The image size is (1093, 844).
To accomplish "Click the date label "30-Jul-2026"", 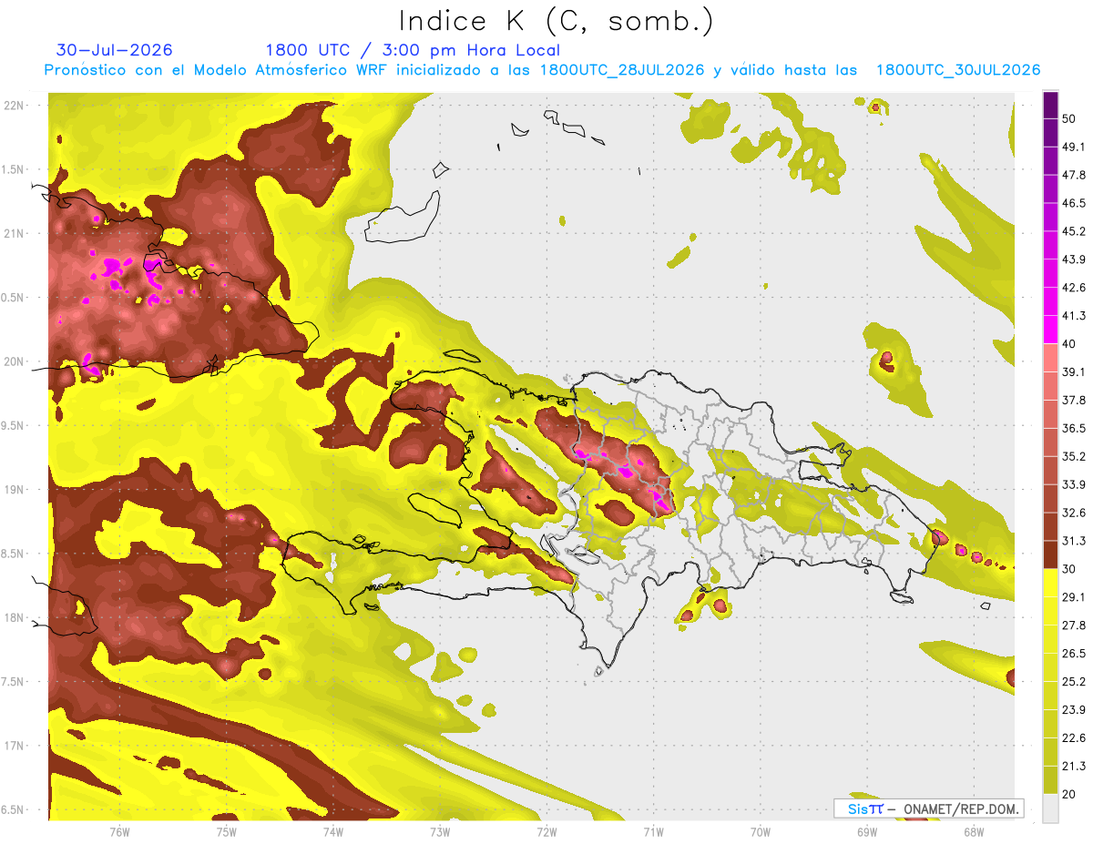I will tap(115, 50).
